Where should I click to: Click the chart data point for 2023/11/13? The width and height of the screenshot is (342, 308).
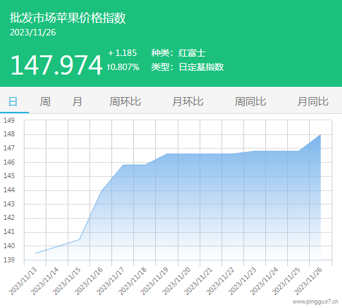[x=35, y=253]
